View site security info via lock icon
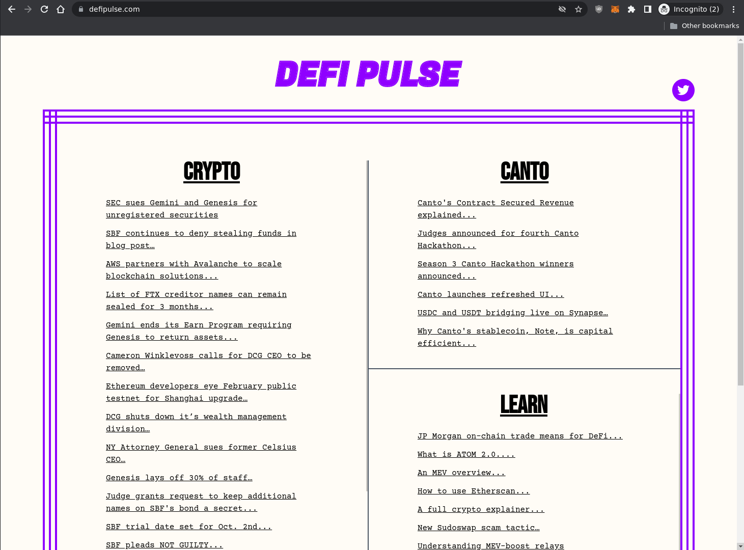 click(80, 9)
